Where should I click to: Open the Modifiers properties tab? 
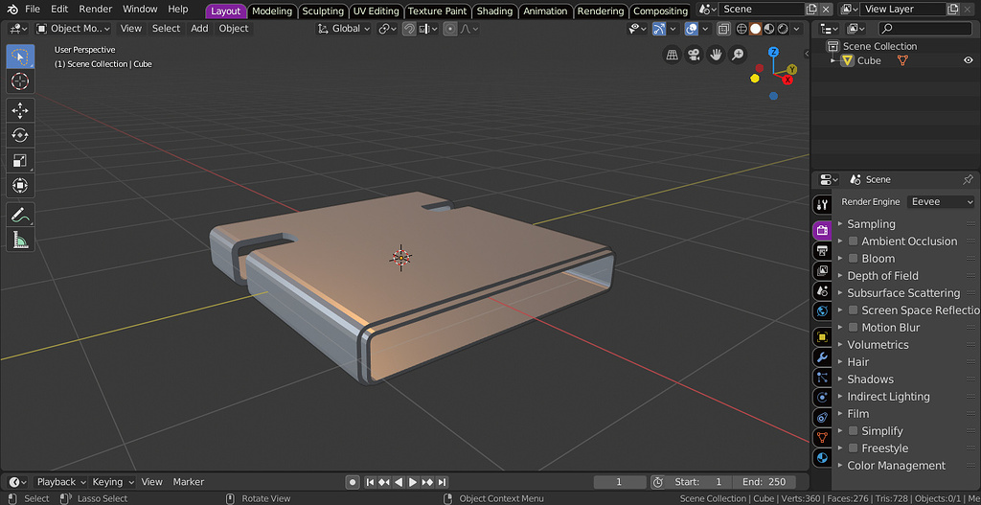click(822, 357)
